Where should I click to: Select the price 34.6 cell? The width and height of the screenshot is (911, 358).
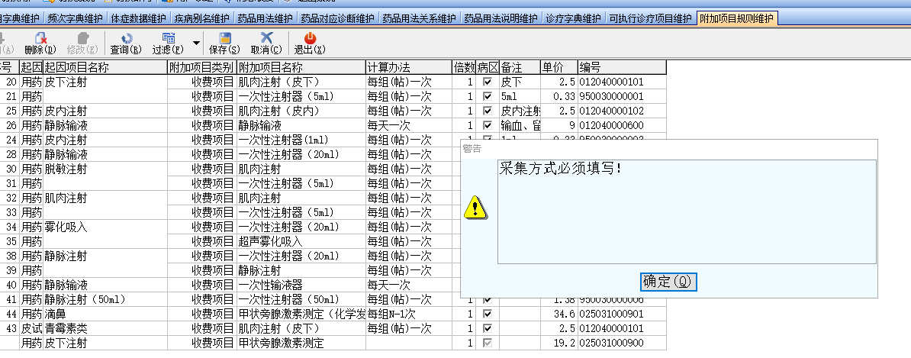coord(559,314)
